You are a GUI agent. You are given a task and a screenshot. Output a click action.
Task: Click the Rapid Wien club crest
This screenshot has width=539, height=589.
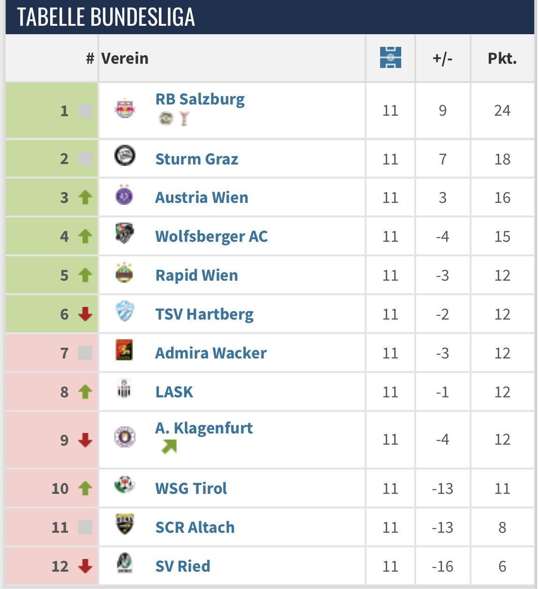coord(124,272)
